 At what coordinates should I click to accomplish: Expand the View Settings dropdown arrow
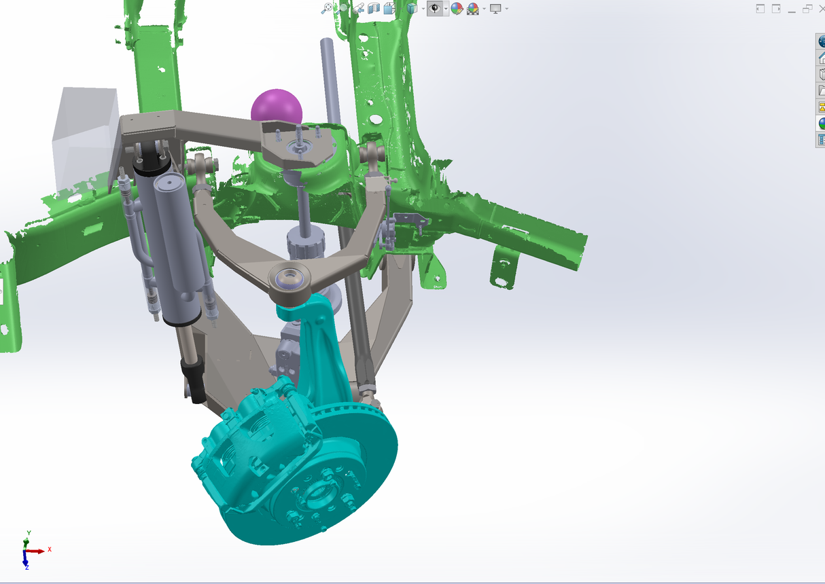click(506, 9)
